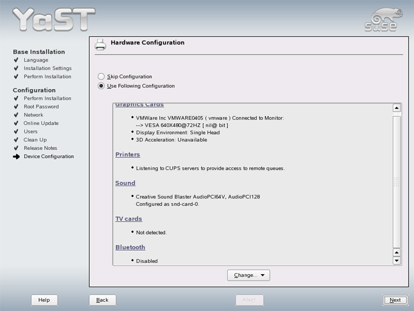414x311 pixels.
Task: Open the Bluetooth configuration link
Action: point(130,247)
